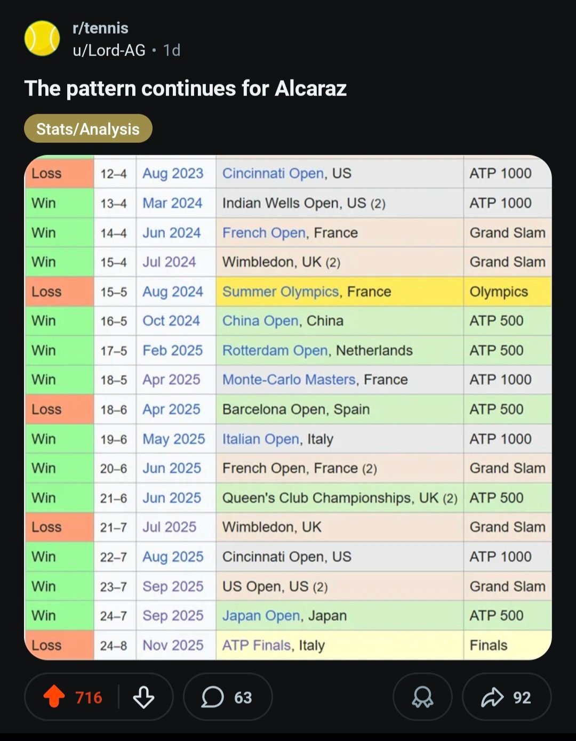Give an award using the award icon
Image resolution: width=576 pixels, height=741 pixels.
[422, 697]
